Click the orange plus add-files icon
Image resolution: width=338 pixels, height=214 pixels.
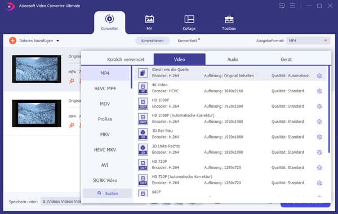point(13,41)
